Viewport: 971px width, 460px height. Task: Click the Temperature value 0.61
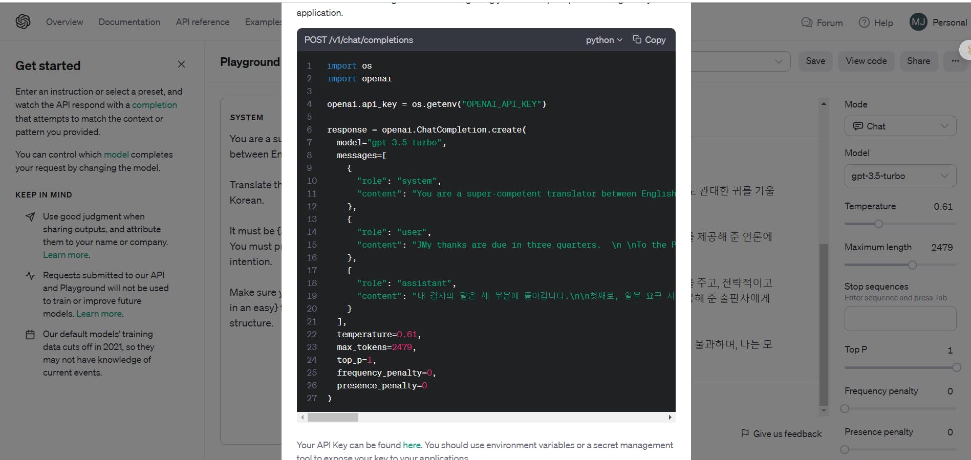point(943,207)
